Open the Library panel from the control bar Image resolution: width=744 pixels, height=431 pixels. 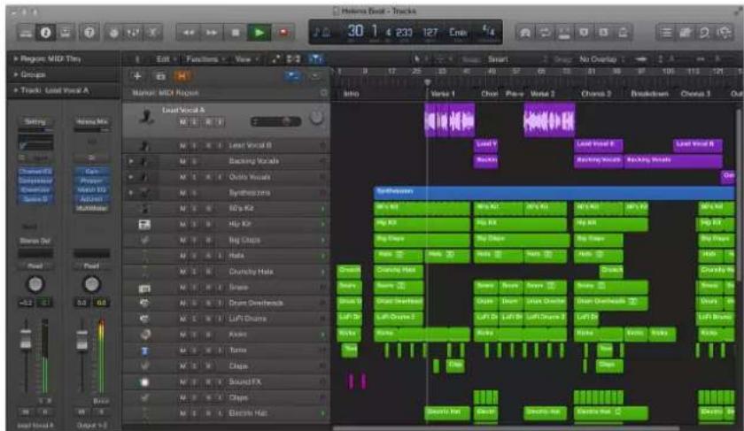26,32
